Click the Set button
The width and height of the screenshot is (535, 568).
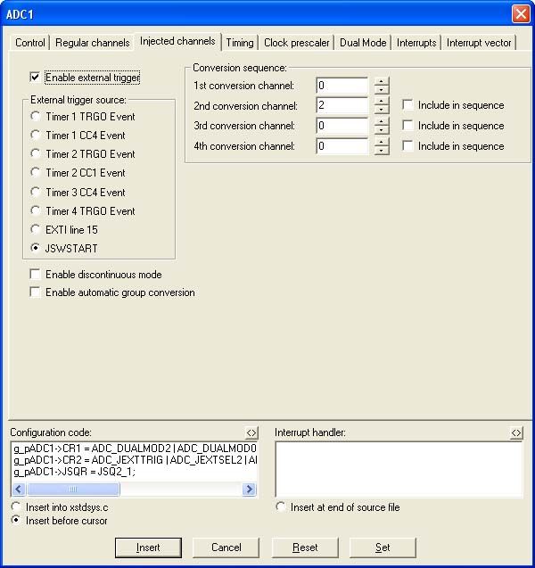point(383,547)
